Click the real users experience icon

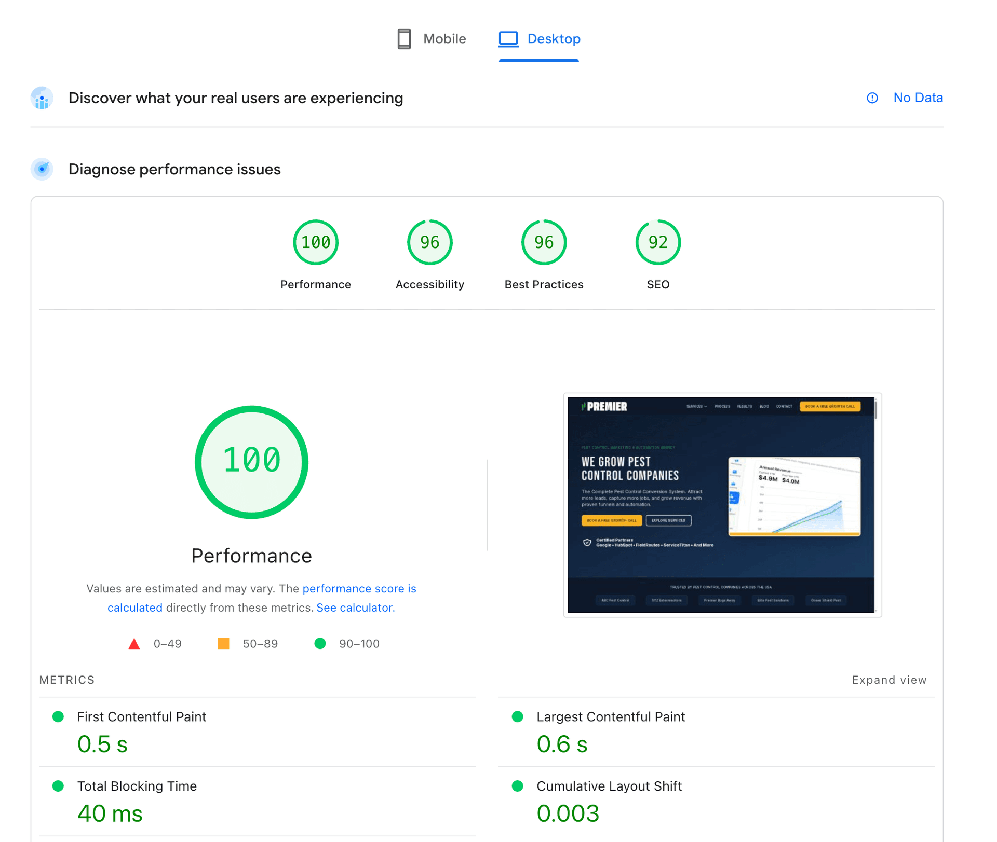coord(42,98)
